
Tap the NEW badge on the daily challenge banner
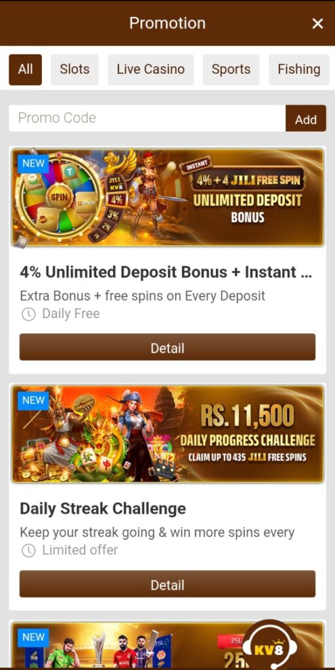pos(33,401)
